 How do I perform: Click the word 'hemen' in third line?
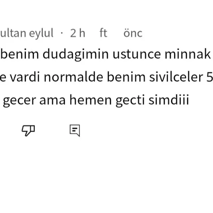[91, 100]
